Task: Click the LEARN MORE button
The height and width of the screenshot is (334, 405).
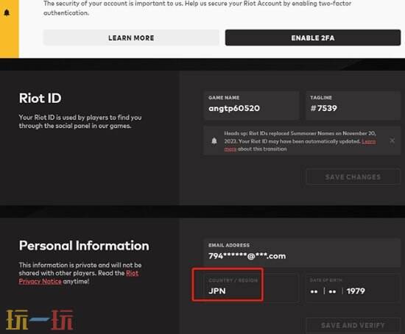Action: click(x=131, y=38)
